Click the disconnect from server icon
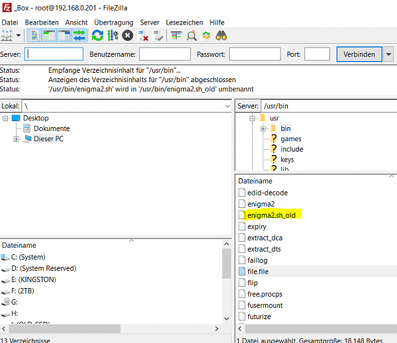This screenshot has width=397, height=343. pos(143,35)
